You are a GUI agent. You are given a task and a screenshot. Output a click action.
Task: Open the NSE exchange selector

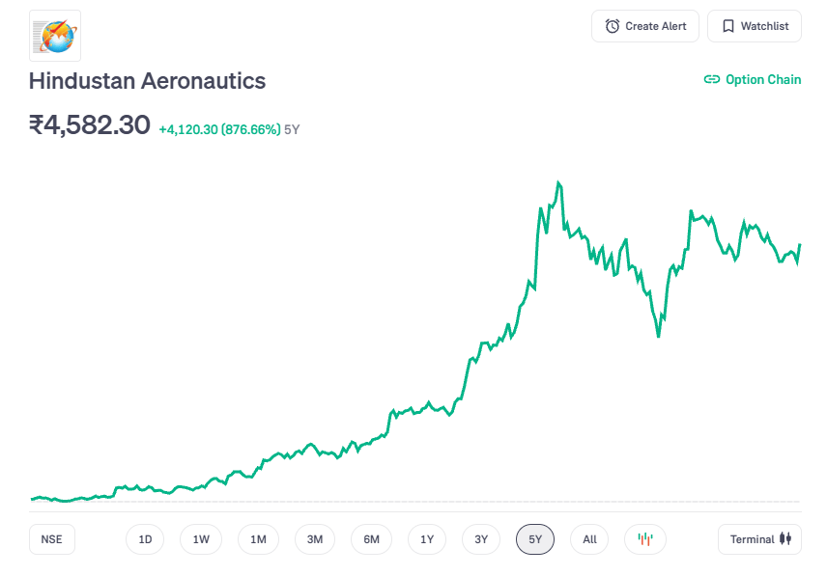(x=51, y=539)
